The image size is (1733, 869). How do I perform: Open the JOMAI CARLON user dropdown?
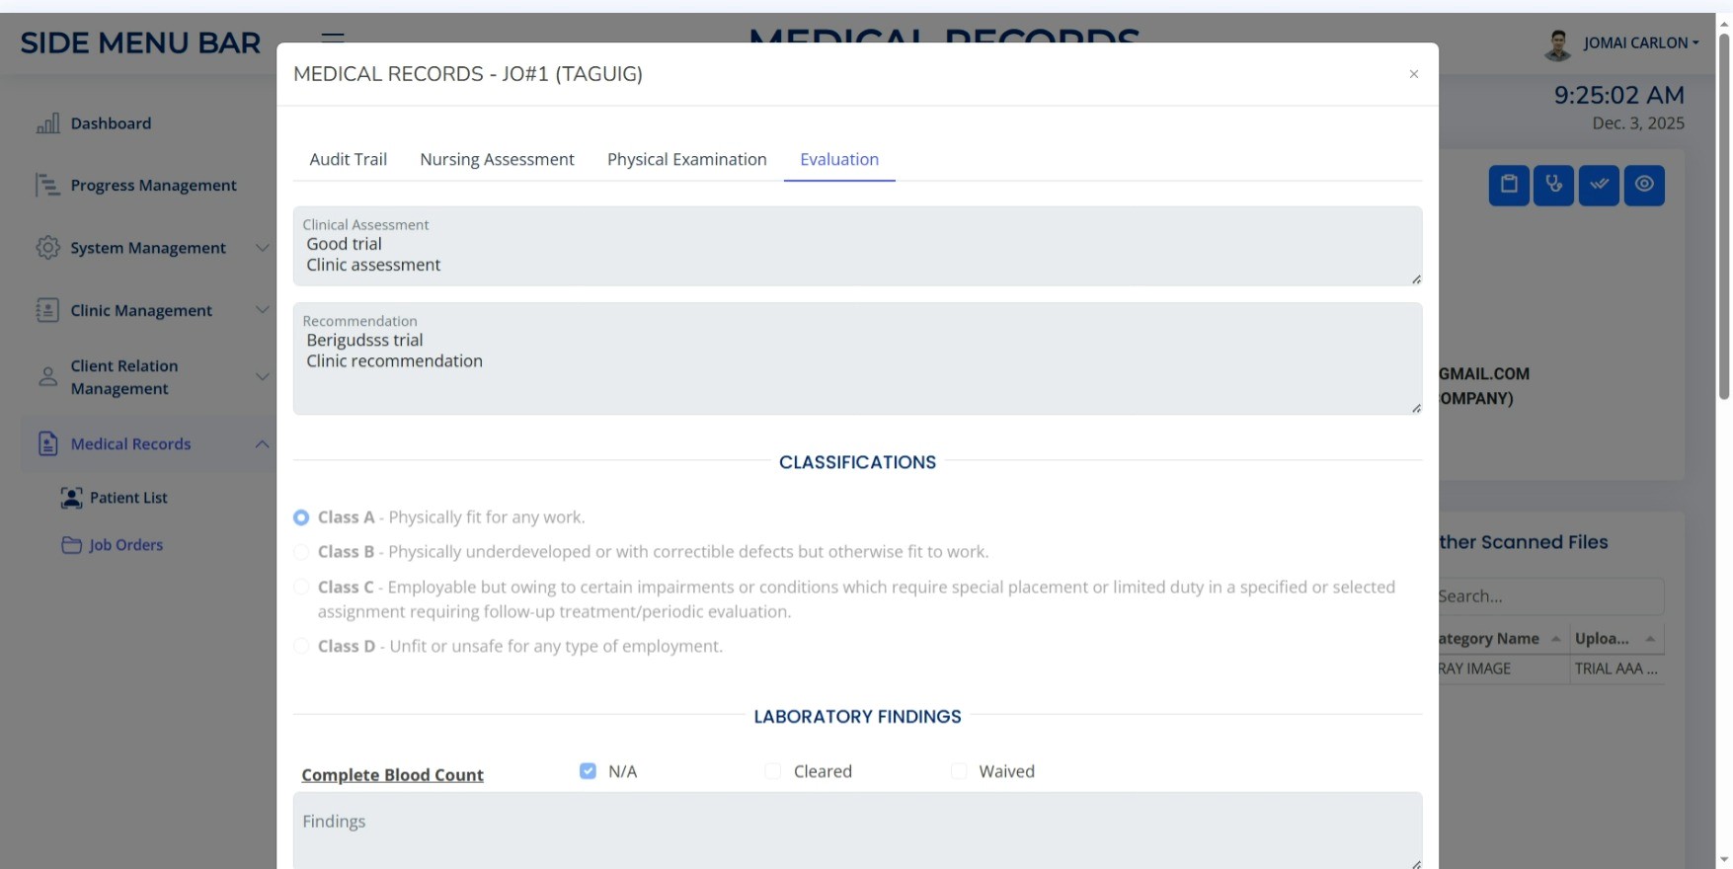coord(1640,42)
